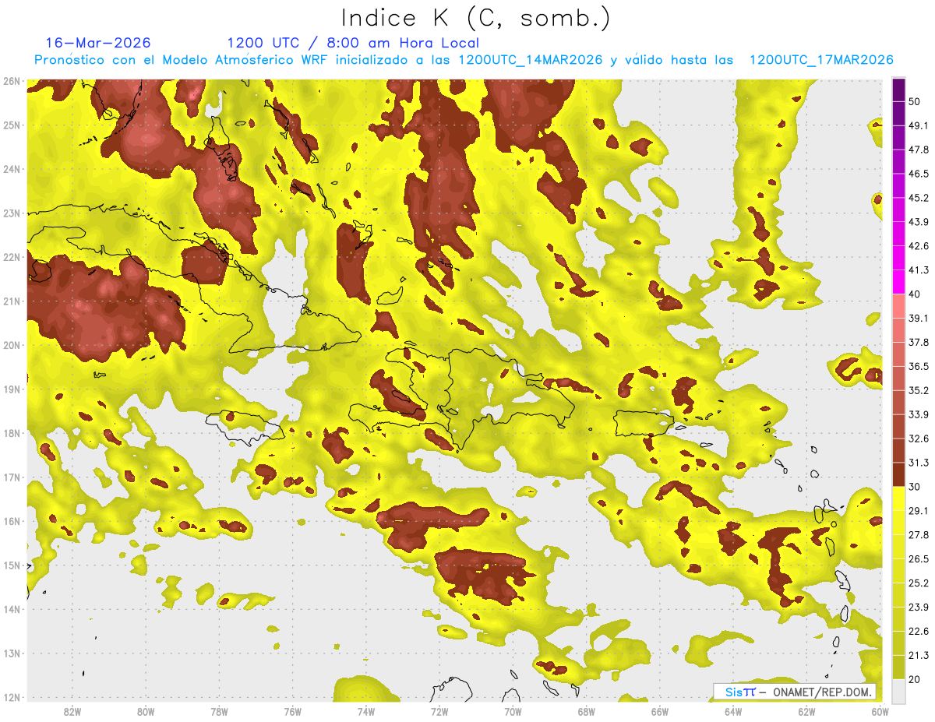
Task: Click the longitude axis label "76W"
Action: pyautogui.click(x=292, y=712)
